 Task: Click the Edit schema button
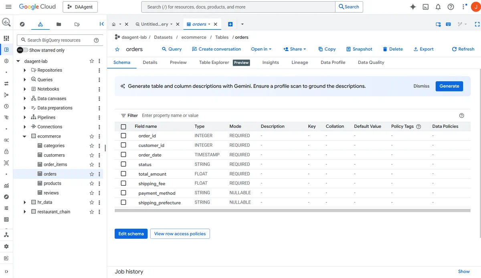pyautogui.click(x=131, y=234)
